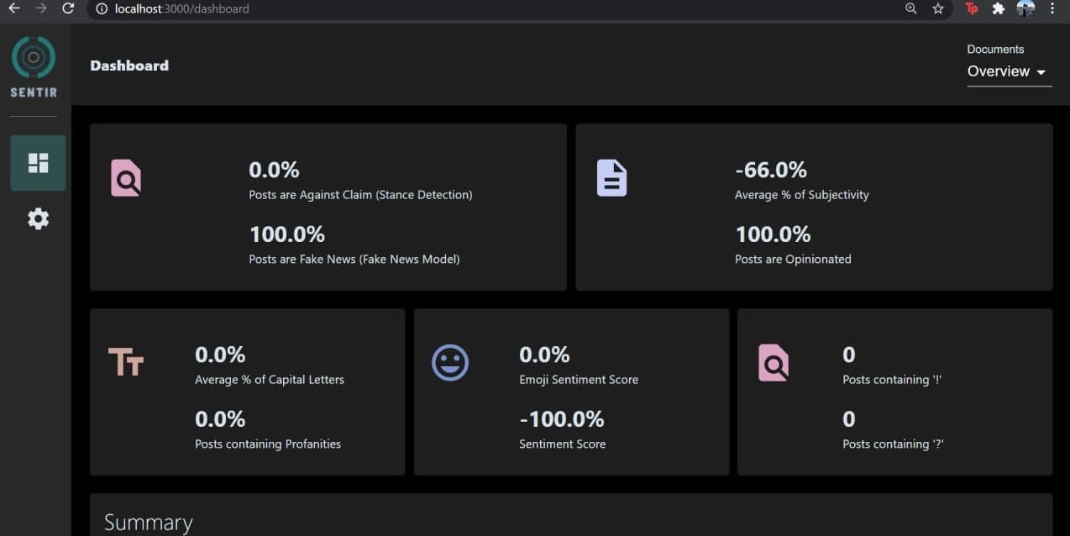Click the zoom magnifier icon in address bar
This screenshot has height=536, width=1070.
[x=911, y=8]
